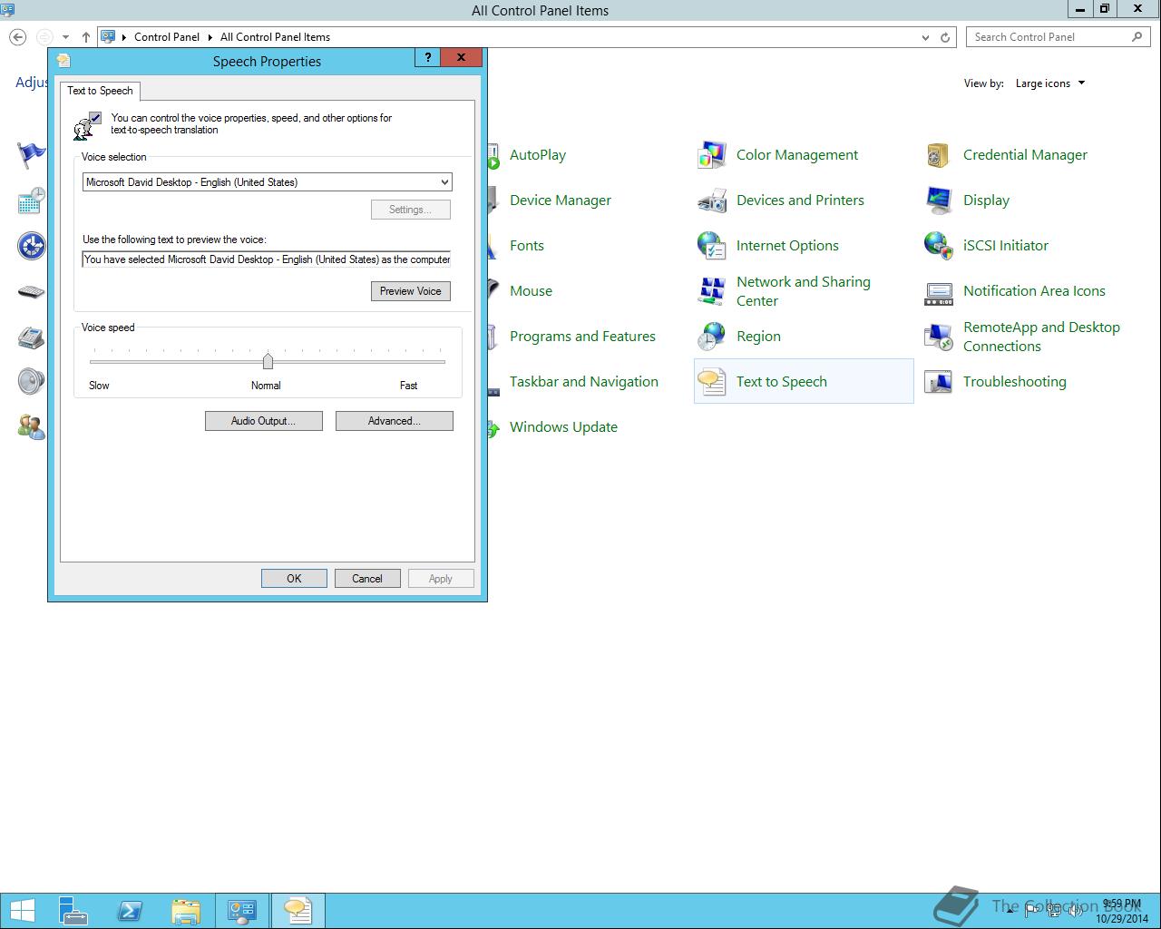Launch PowerShell from the taskbar

[130, 911]
